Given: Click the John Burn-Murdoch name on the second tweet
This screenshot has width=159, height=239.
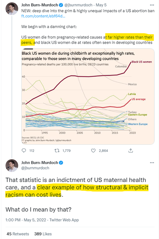Looking at the screenshot, I should click(39, 163).
